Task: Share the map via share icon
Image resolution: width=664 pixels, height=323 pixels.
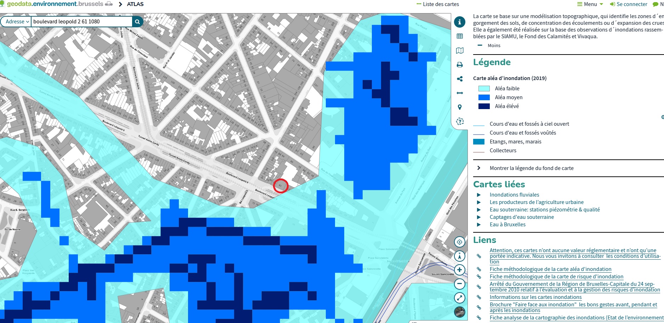Action: pyautogui.click(x=460, y=79)
